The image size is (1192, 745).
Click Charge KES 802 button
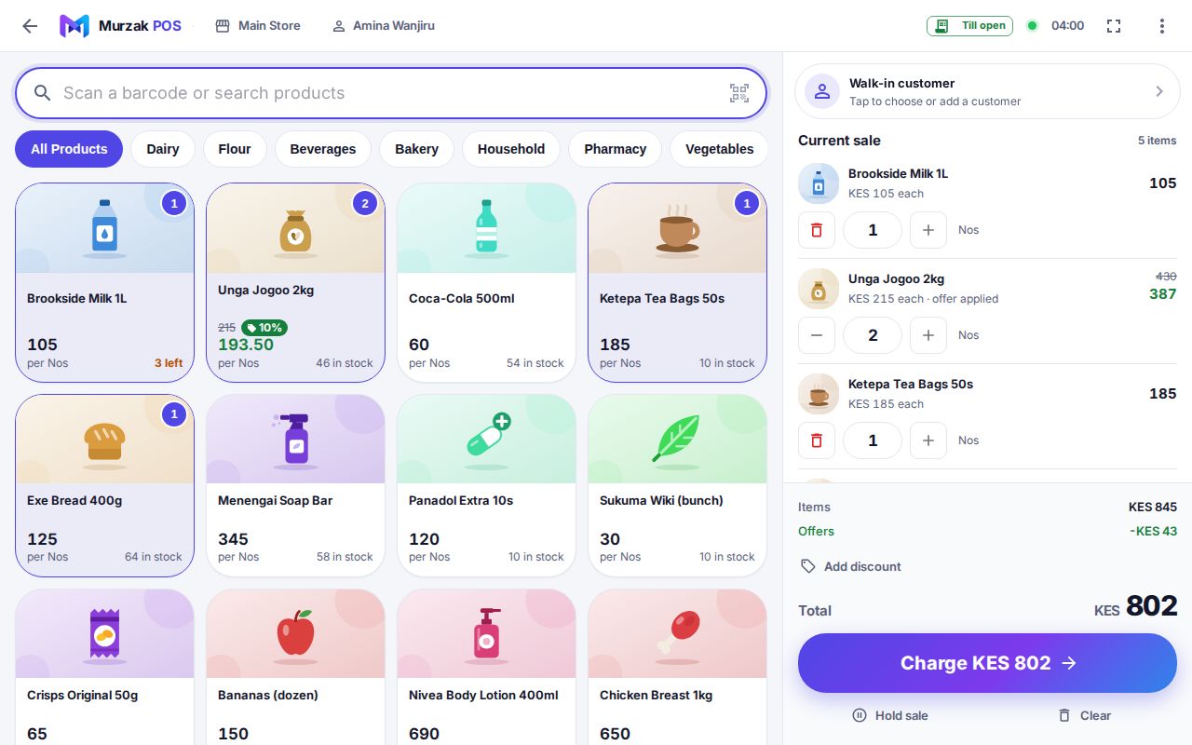987,663
